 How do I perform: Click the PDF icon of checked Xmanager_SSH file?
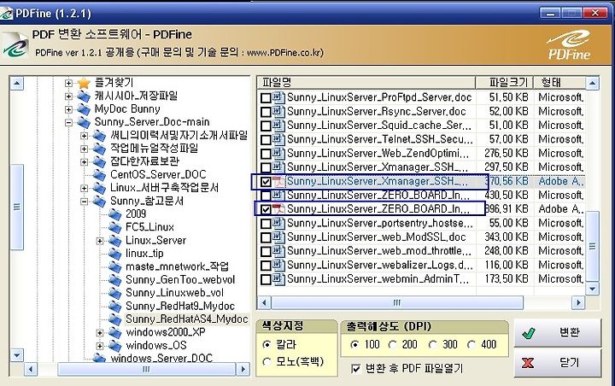coord(278,182)
